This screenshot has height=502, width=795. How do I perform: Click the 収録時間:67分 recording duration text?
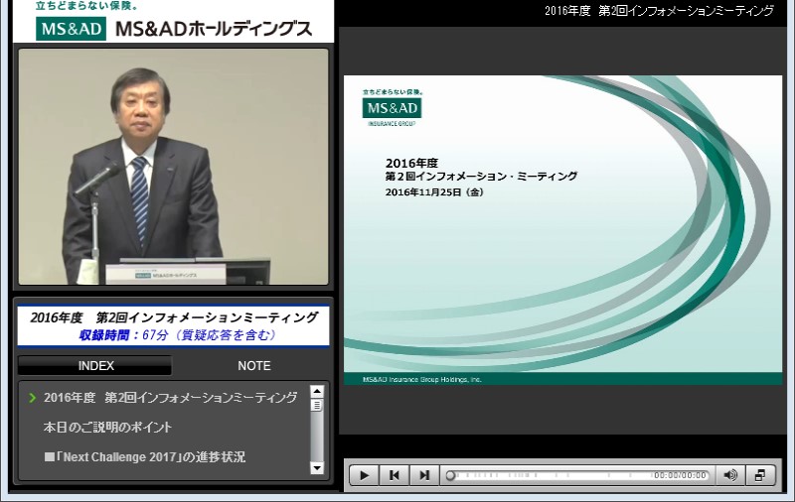(x=177, y=335)
